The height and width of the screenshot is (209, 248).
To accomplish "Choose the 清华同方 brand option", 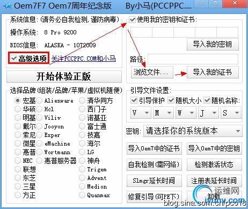I will coord(82,100).
